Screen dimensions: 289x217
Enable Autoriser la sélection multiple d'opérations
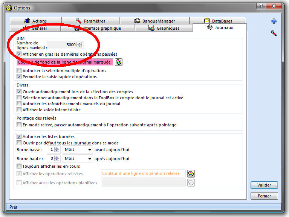point(19,71)
